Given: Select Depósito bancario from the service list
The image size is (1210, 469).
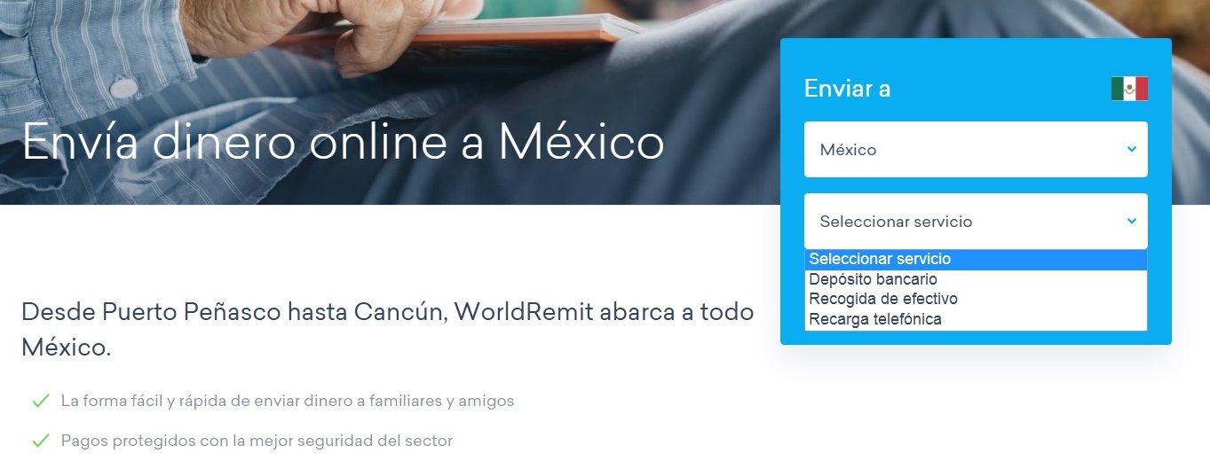Looking at the screenshot, I should click(873, 279).
